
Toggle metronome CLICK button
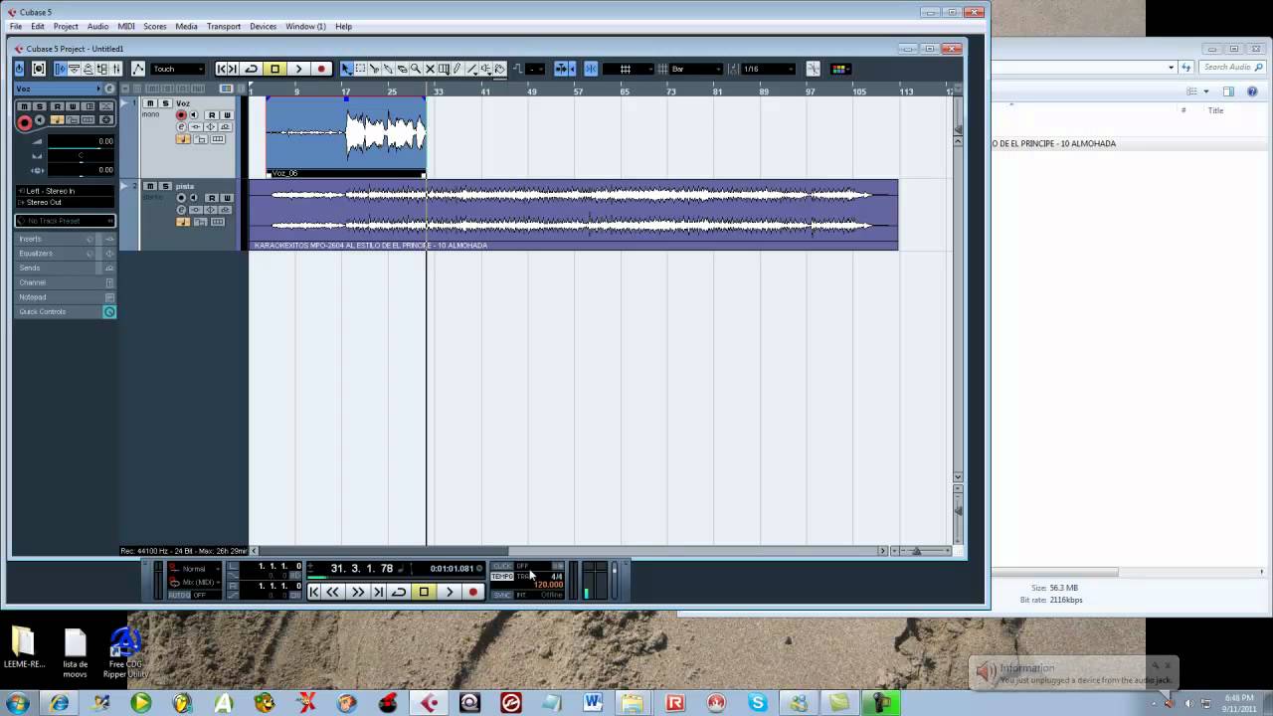pyautogui.click(x=502, y=566)
